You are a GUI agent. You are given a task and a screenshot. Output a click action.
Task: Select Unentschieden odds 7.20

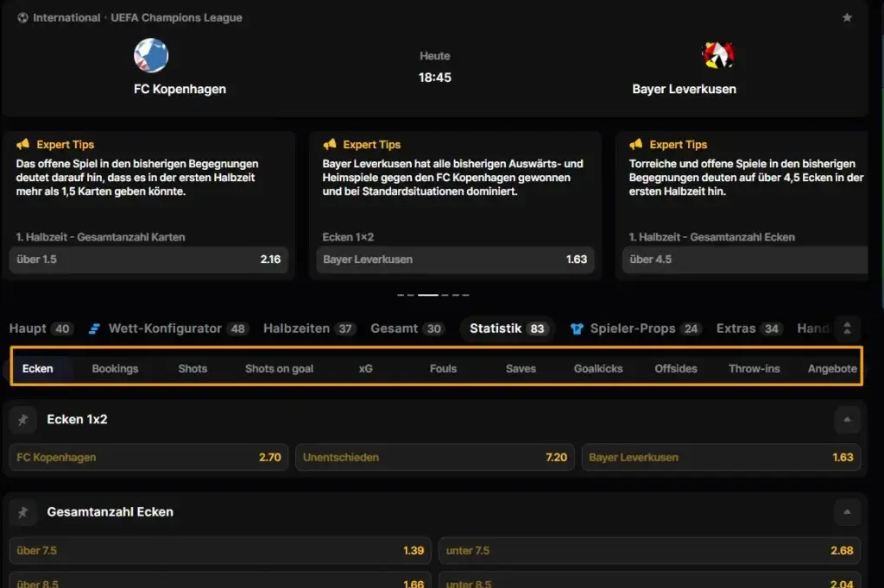(x=435, y=458)
